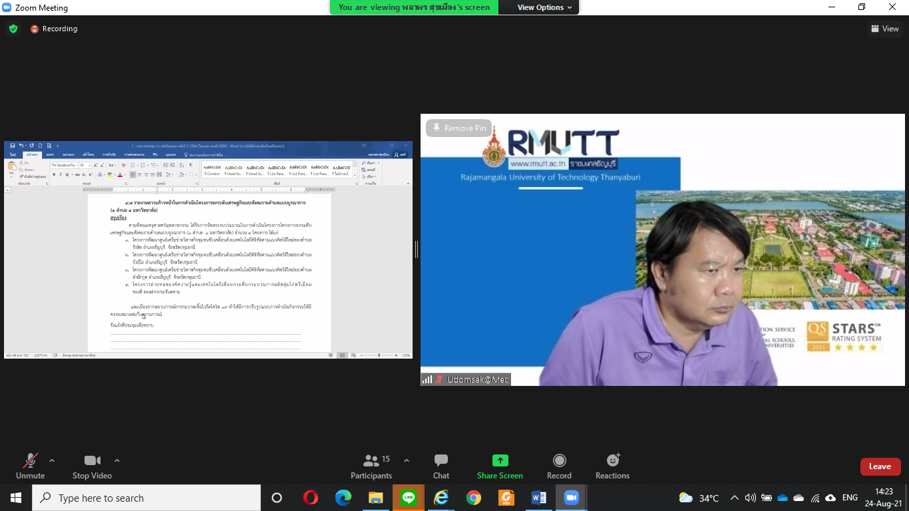The image size is (909, 511).
Task: Open Internet Explorer from the taskbar
Action: coord(441,498)
